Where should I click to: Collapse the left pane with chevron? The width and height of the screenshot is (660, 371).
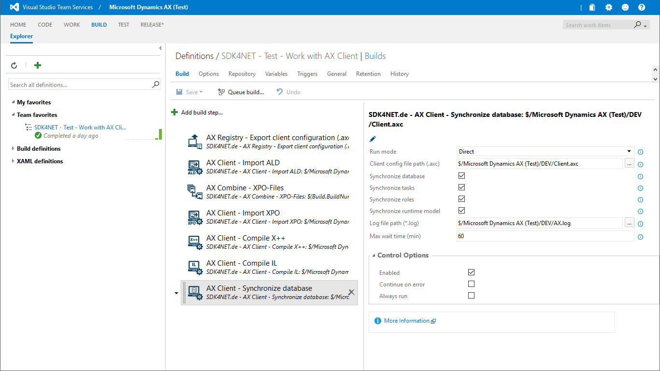[x=160, y=48]
